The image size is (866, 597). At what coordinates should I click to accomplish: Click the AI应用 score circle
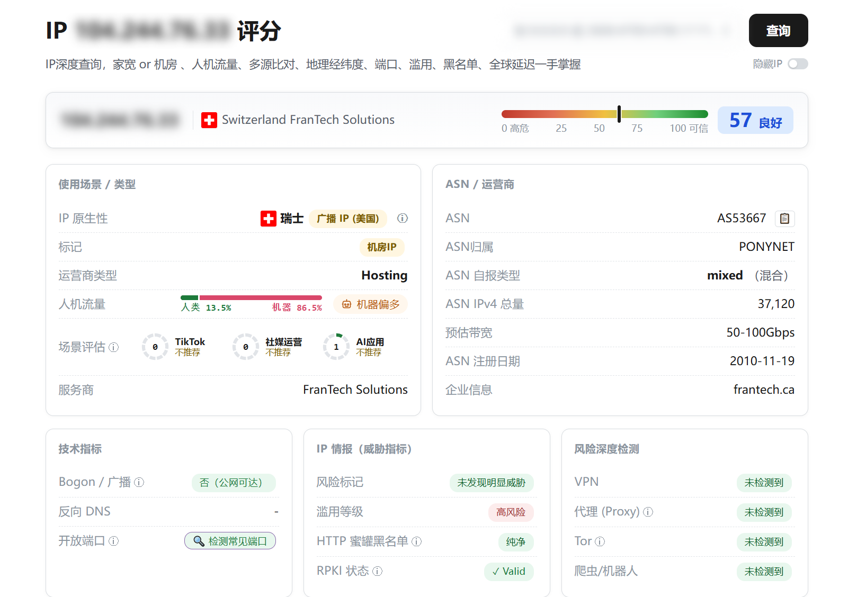click(336, 347)
